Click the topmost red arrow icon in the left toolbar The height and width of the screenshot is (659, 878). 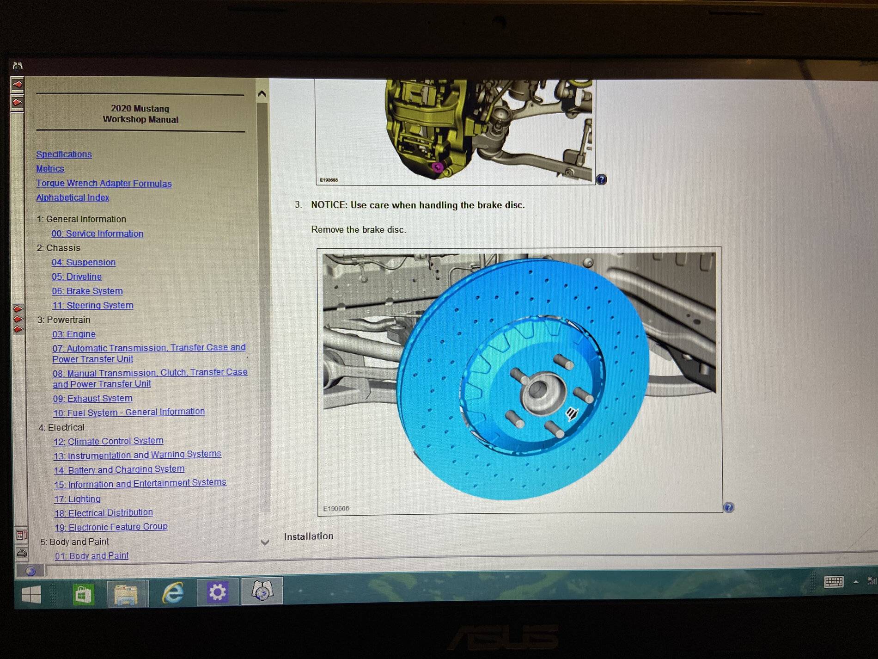[17, 85]
